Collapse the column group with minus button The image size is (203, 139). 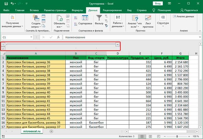118,45
